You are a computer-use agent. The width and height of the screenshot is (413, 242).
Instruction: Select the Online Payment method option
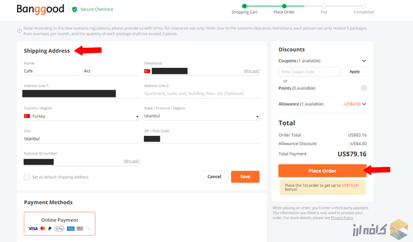[59, 223]
